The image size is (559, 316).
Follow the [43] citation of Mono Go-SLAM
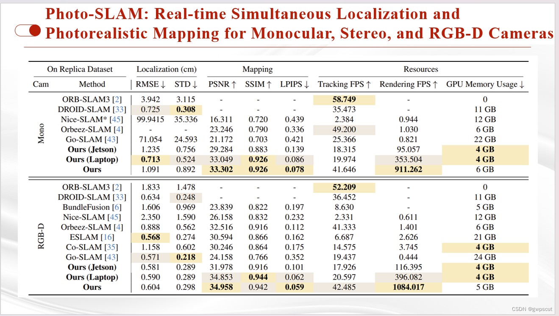111,140
